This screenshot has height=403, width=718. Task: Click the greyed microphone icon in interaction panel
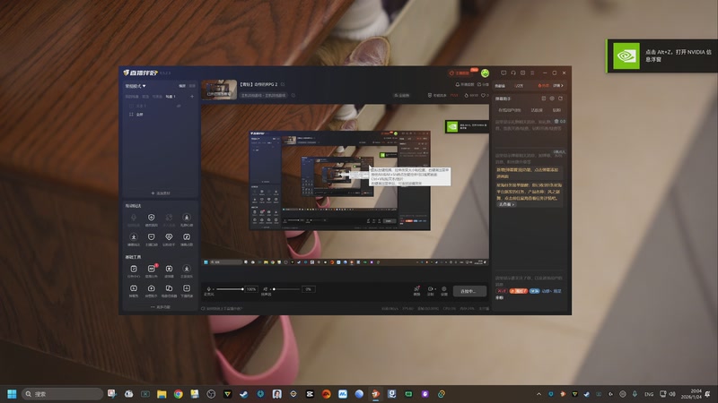[x=133, y=218]
